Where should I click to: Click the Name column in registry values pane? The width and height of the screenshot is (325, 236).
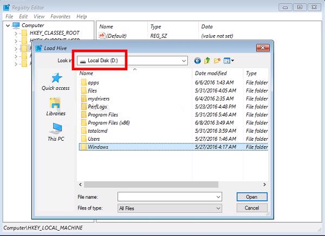coord(106,27)
